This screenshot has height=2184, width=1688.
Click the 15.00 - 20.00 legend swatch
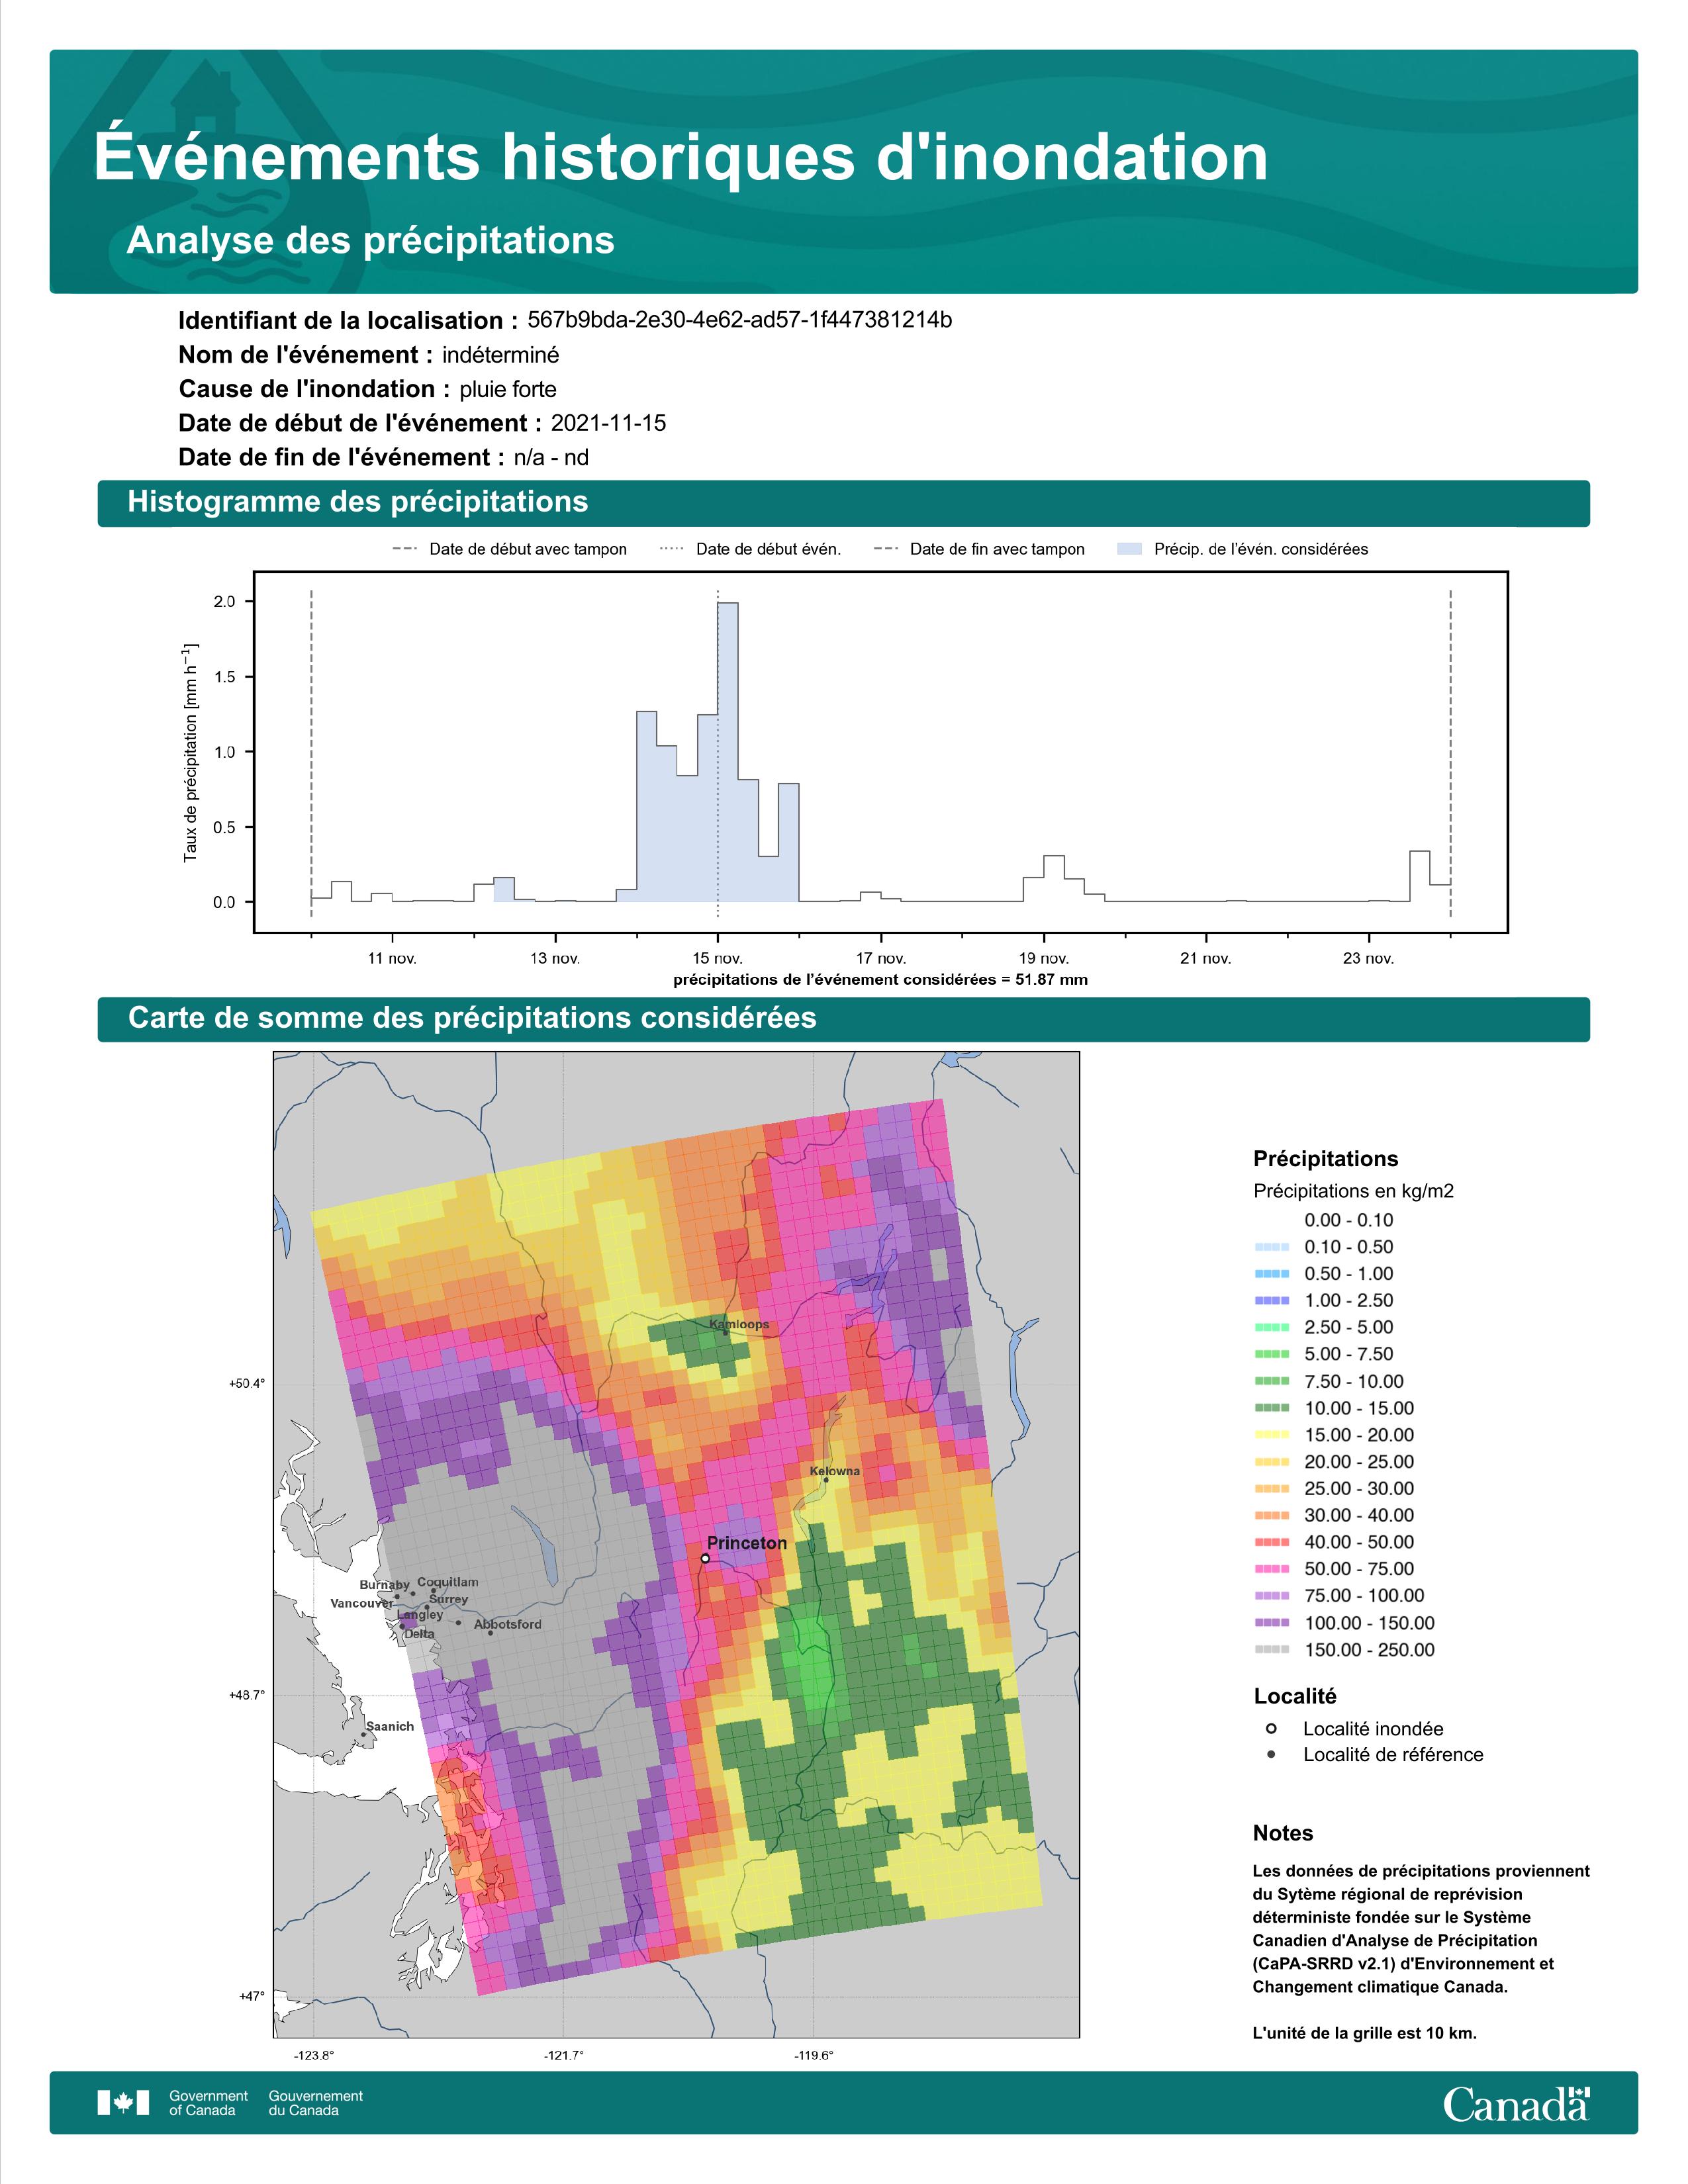pyautogui.click(x=1271, y=1435)
